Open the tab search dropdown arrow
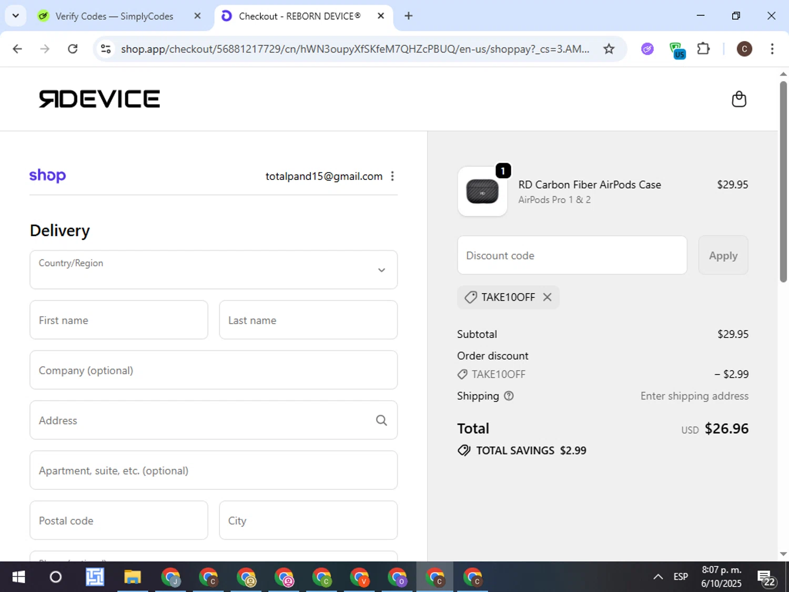The image size is (789, 592). (15, 16)
